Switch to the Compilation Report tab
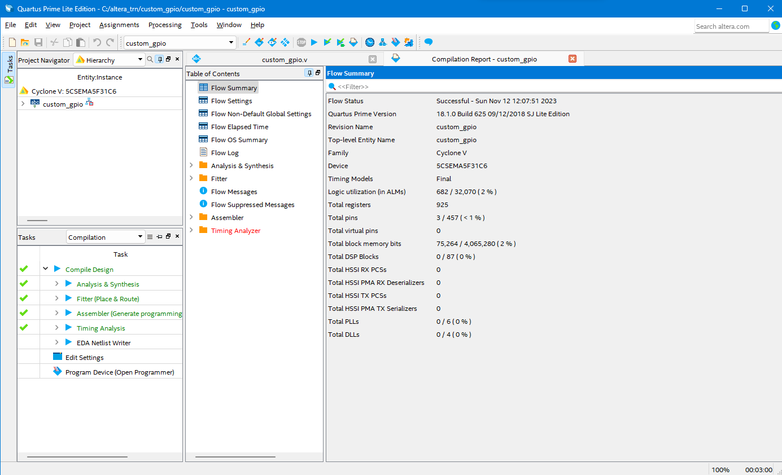782x475 pixels. pos(484,59)
